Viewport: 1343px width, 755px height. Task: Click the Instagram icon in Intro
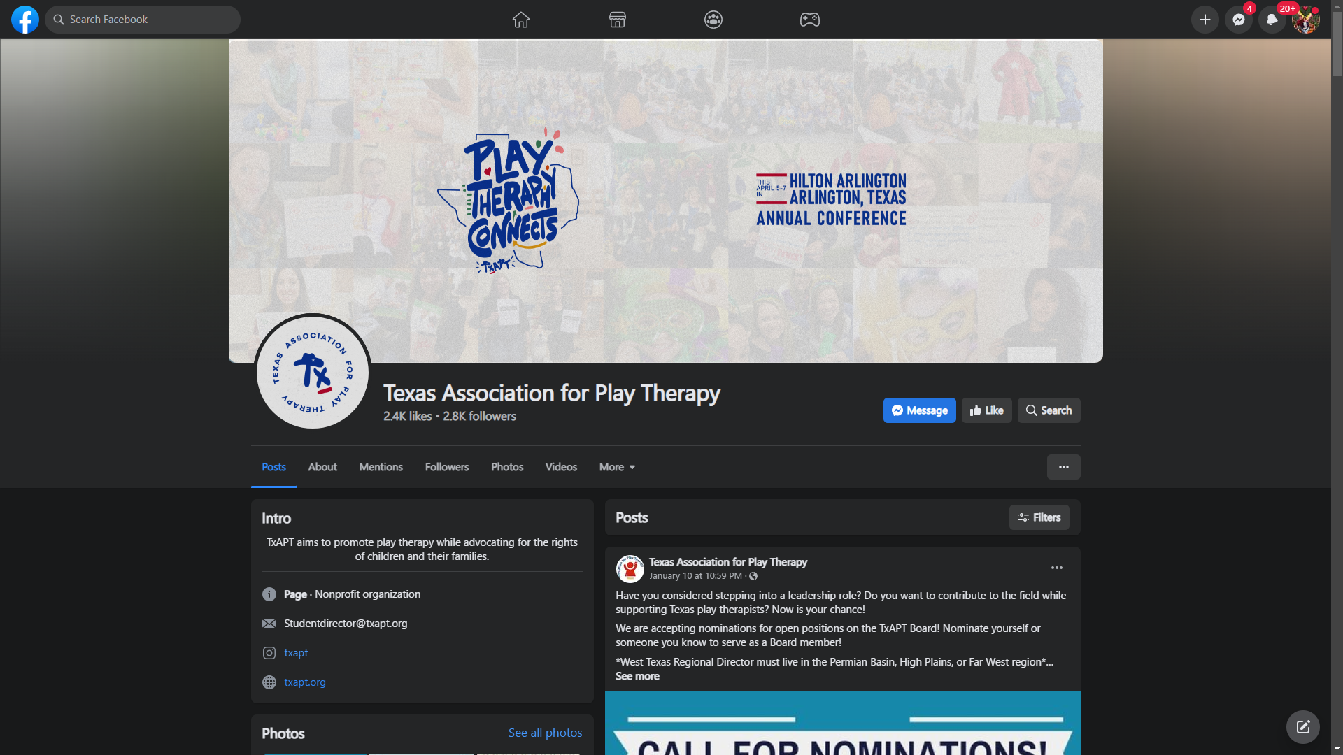tap(269, 653)
